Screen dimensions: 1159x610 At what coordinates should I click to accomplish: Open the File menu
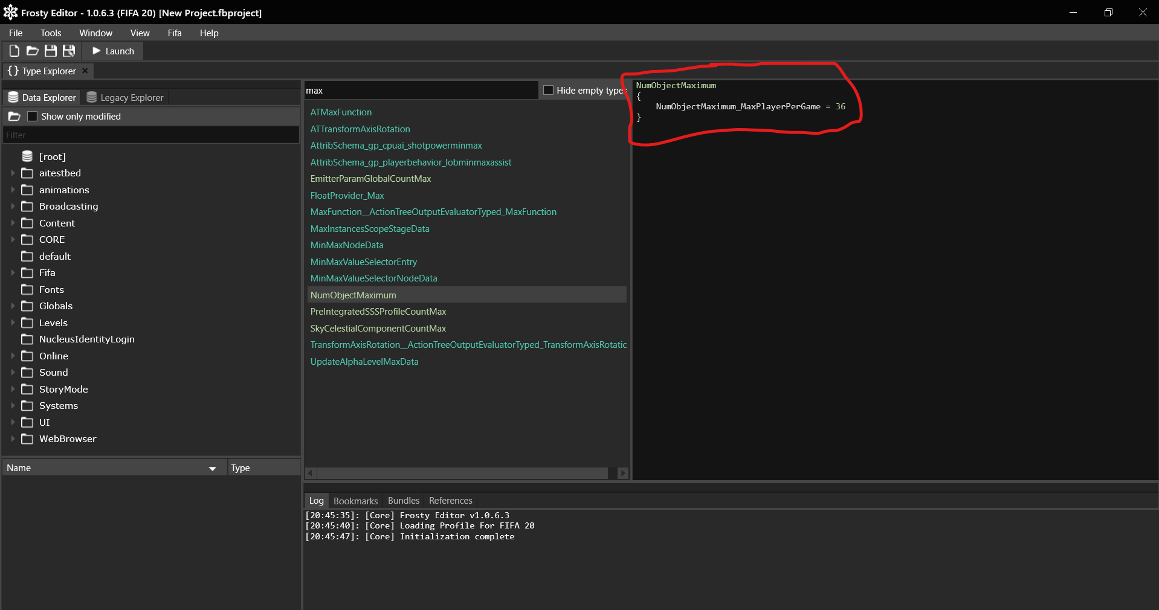pos(16,33)
